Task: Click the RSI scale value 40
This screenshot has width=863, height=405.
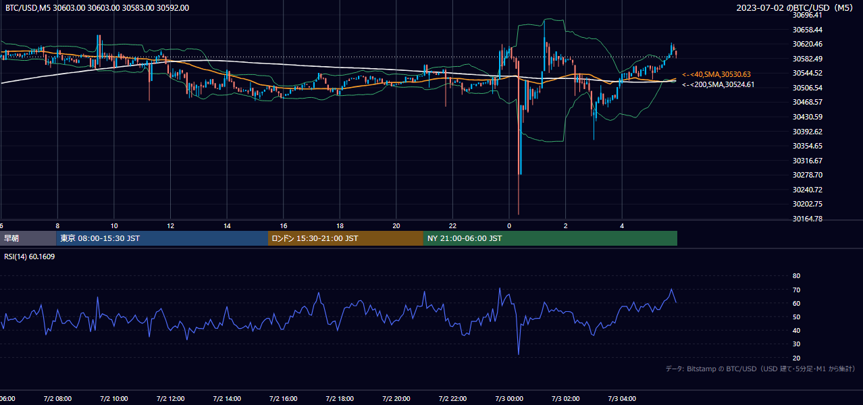Action: click(796, 330)
